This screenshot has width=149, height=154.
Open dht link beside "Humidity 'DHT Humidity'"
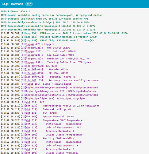click(x=28, y=138)
